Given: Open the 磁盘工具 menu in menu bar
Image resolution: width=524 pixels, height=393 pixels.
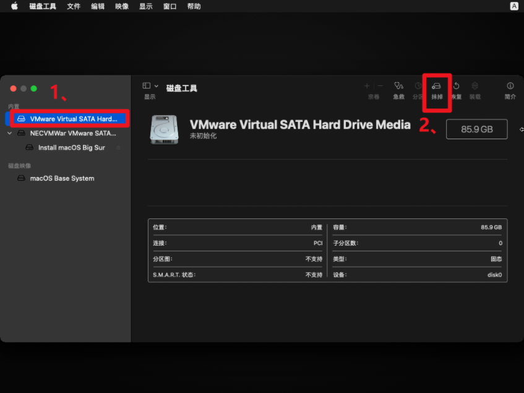Looking at the screenshot, I should click(43, 6).
